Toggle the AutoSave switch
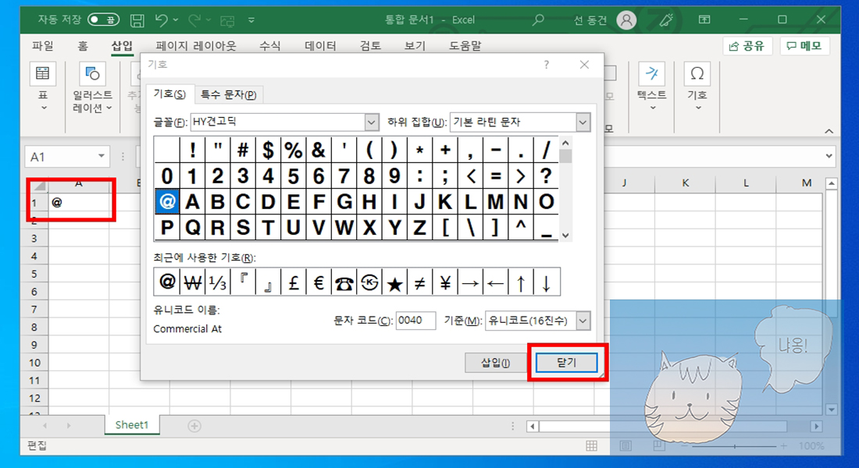 click(x=104, y=19)
